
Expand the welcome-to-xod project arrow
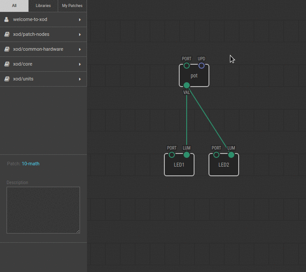80,20
